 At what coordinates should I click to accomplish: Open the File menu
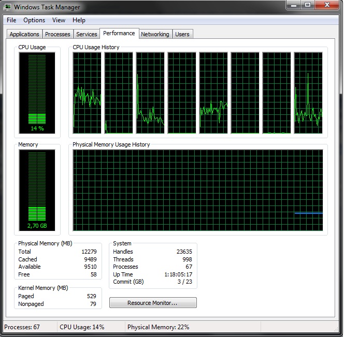coord(11,20)
